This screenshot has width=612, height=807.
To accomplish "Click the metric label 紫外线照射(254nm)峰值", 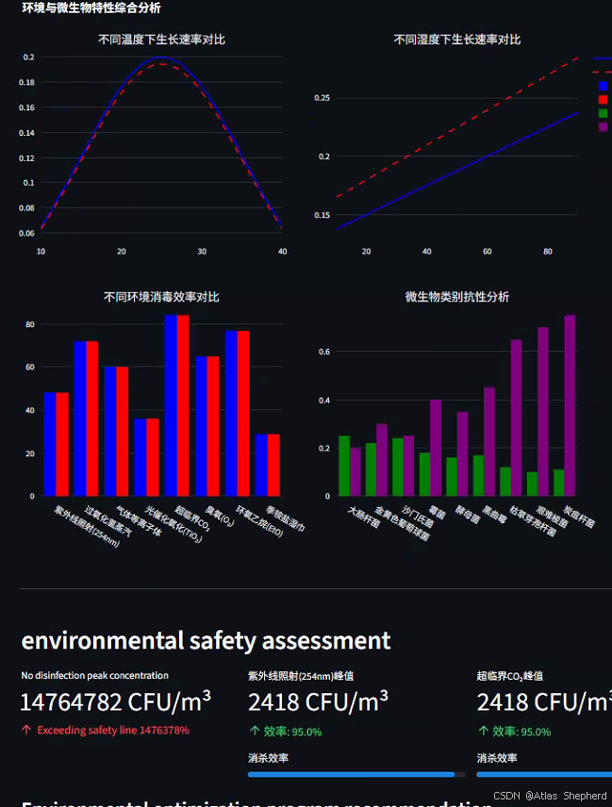I will pyautogui.click(x=301, y=676).
